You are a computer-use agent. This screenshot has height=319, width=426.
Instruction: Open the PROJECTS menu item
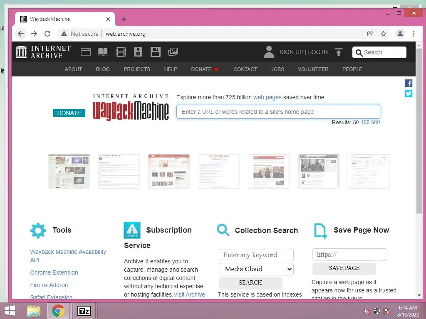coord(137,69)
